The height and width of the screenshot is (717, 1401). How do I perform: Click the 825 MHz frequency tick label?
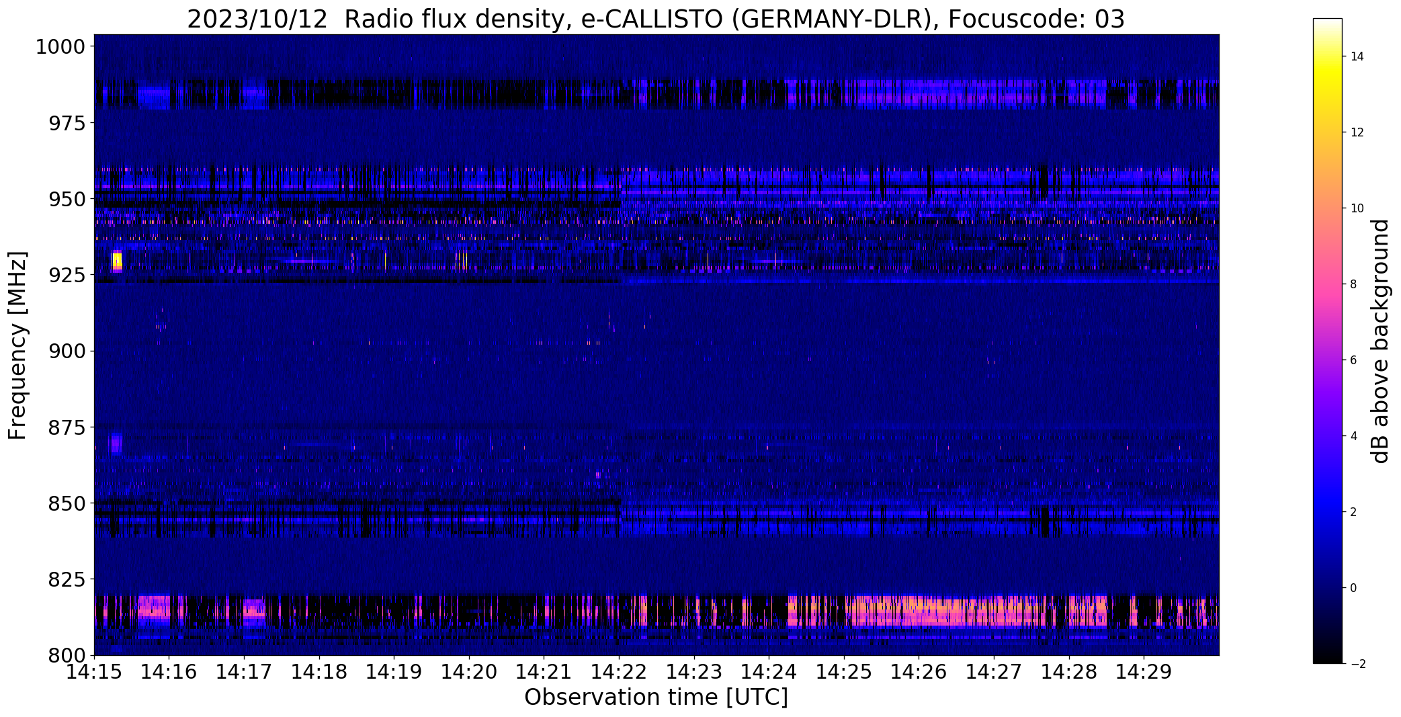(x=67, y=579)
